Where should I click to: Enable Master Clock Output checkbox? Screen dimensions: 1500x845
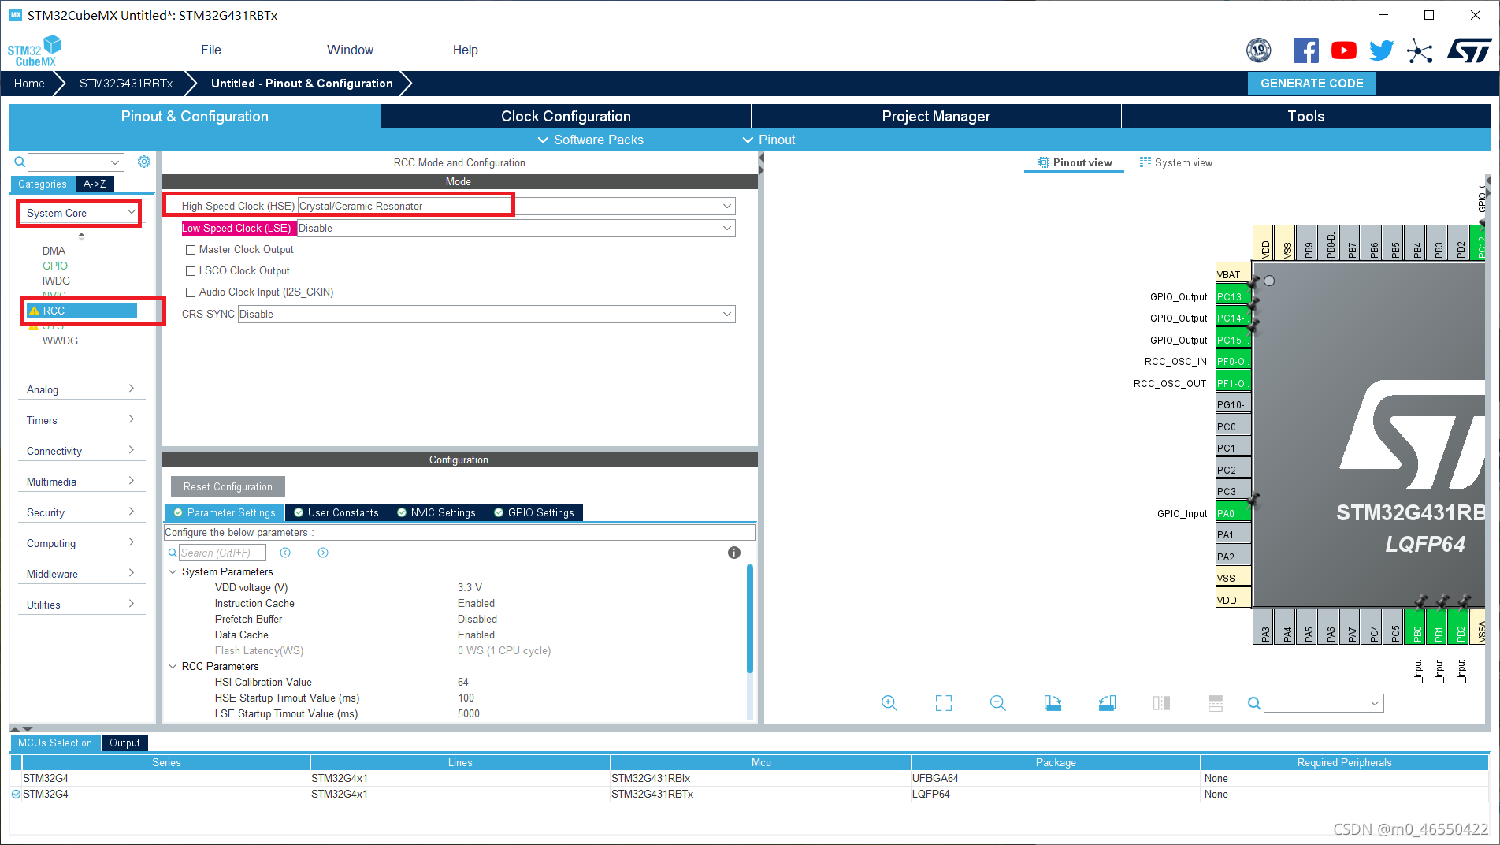pos(191,250)
